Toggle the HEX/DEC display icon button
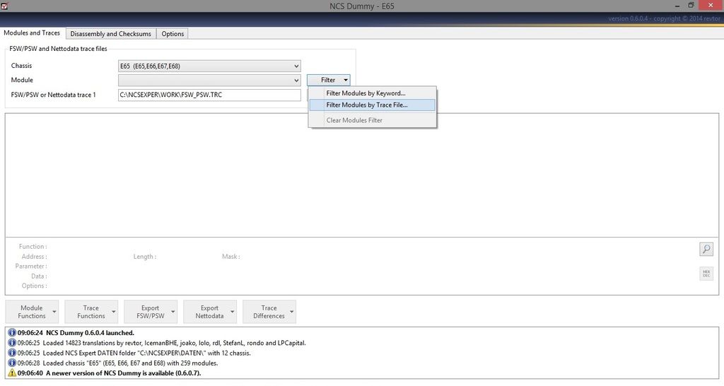This screenshot has height=386, width=724. tap(706, 274)
